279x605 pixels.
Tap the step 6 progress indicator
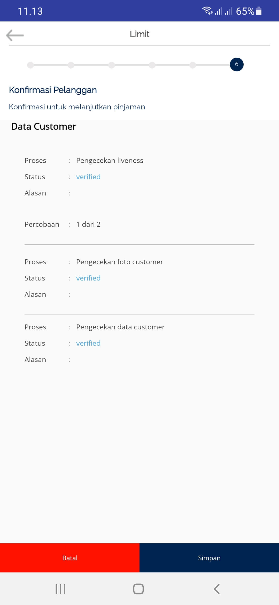point(236,64)
